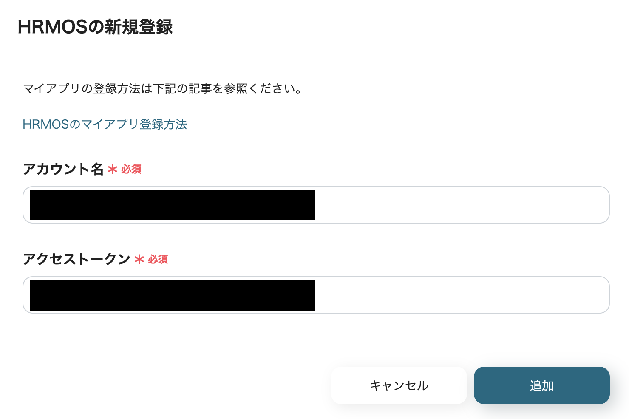The height and width of the screenshot is (419, 629).
Task: Click the マイアプリの登録方法 instruction sentence
Action: pos(163,89)
